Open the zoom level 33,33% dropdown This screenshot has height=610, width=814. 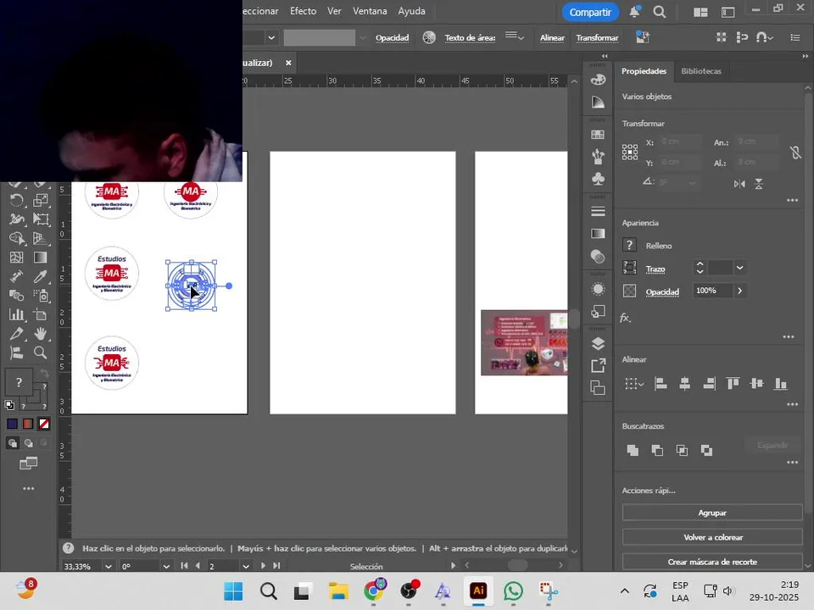click(108, 567)
